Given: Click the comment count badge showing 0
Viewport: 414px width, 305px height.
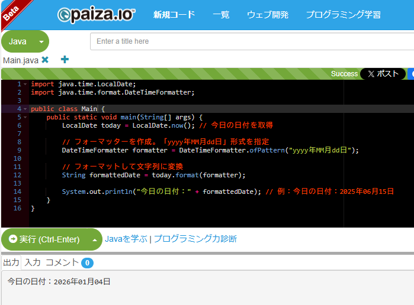Looking at the screenshot, I should pos(87,262).
